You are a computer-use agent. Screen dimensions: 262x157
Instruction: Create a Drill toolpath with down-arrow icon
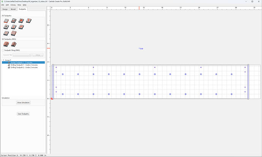click(x=6, y=27)
